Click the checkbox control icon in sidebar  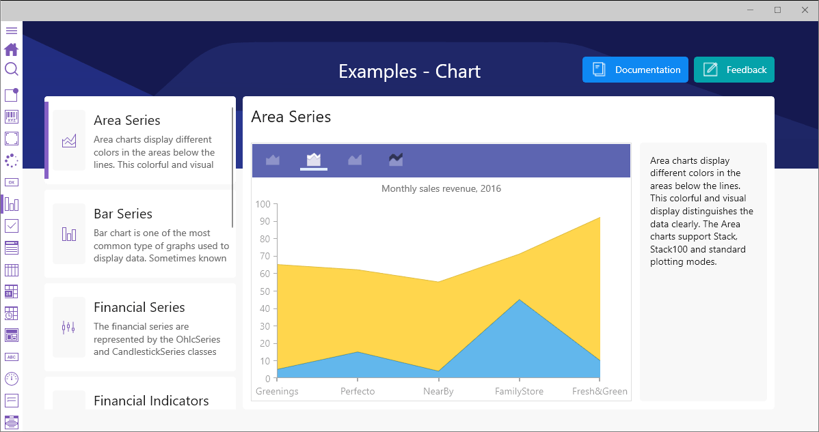tap(11, 225)
